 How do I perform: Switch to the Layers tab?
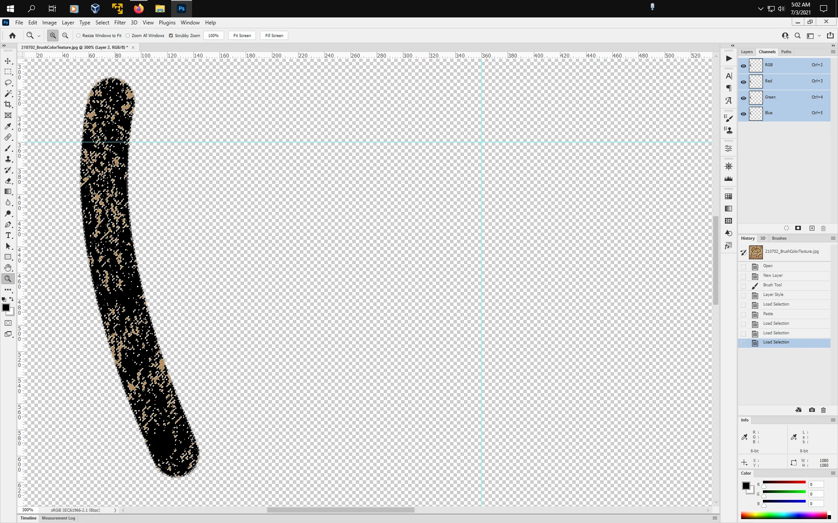tap(747, 52)
